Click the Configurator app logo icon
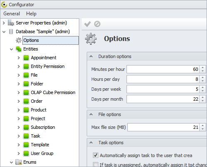This screenshot has height=167, width=207. (x=4, y=5)
